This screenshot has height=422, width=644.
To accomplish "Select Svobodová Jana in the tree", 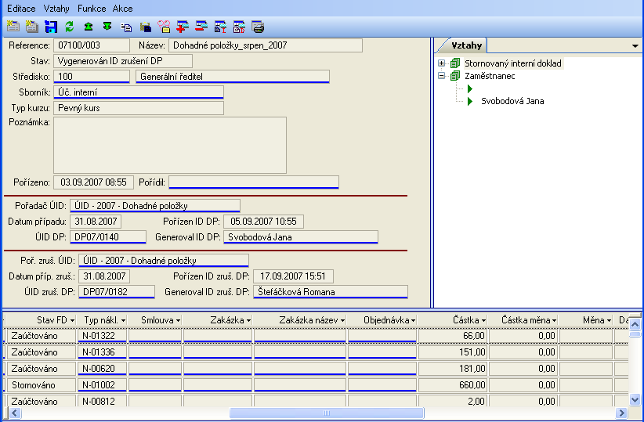I will click(512, 101).
